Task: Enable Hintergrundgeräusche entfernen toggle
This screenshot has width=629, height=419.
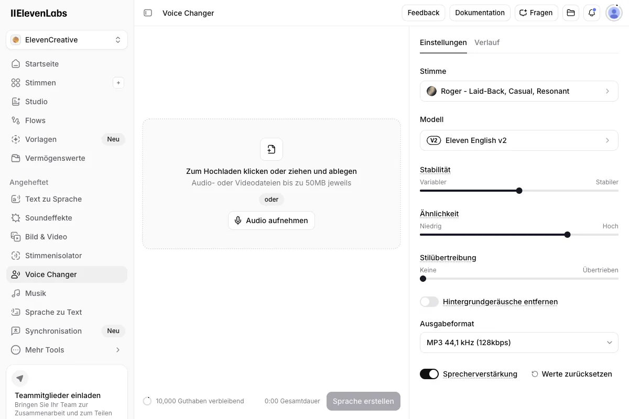Action: tap(429, 302)
